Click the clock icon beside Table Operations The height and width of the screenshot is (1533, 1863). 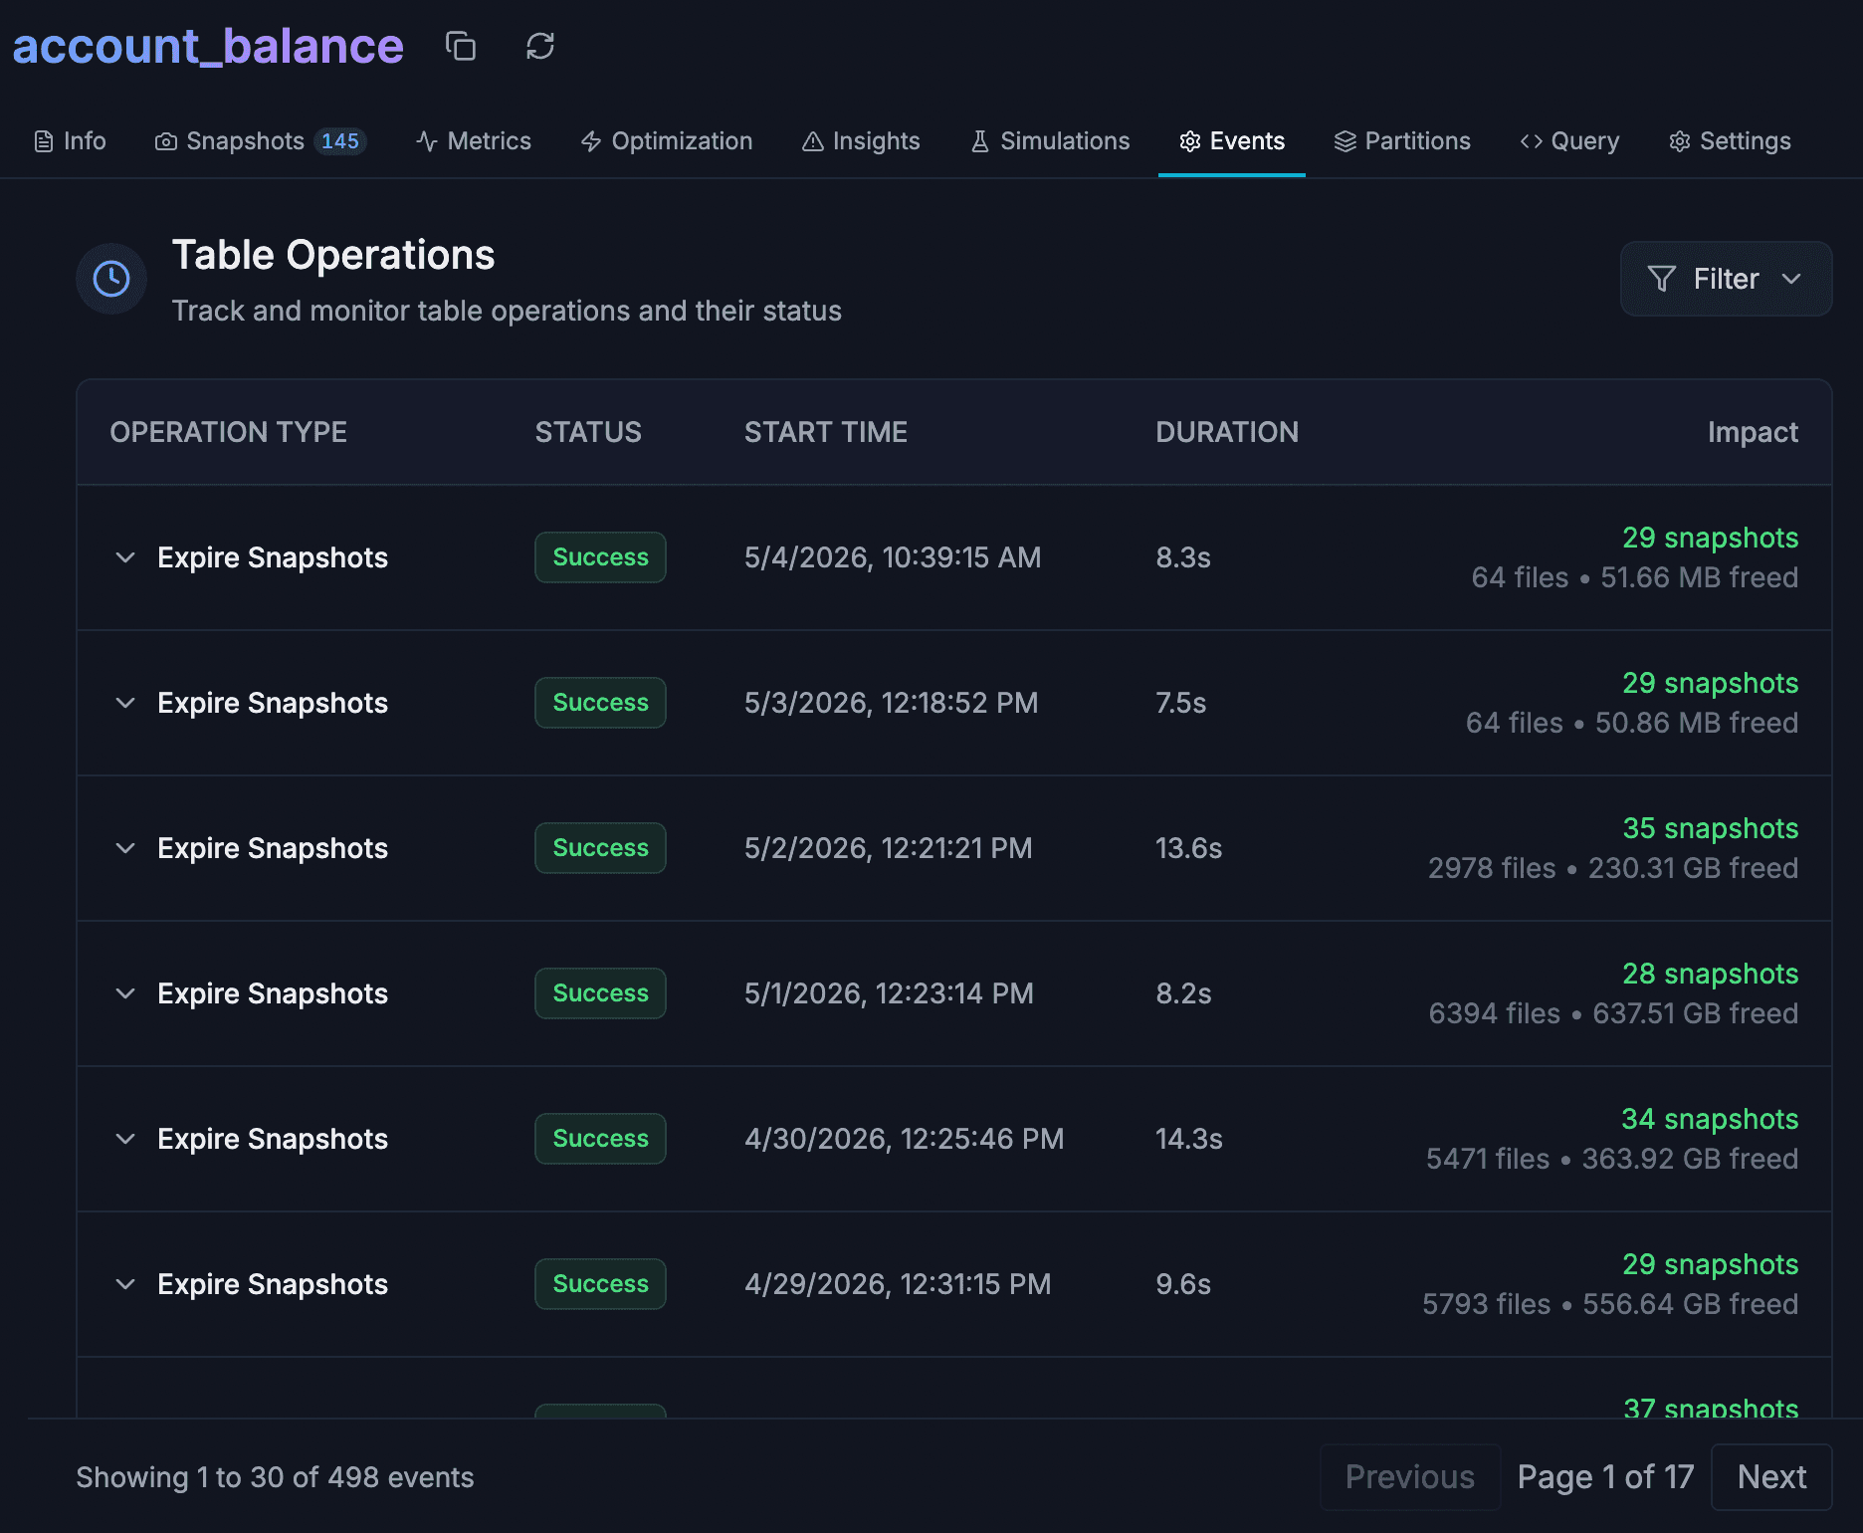[x=111, y=279]
